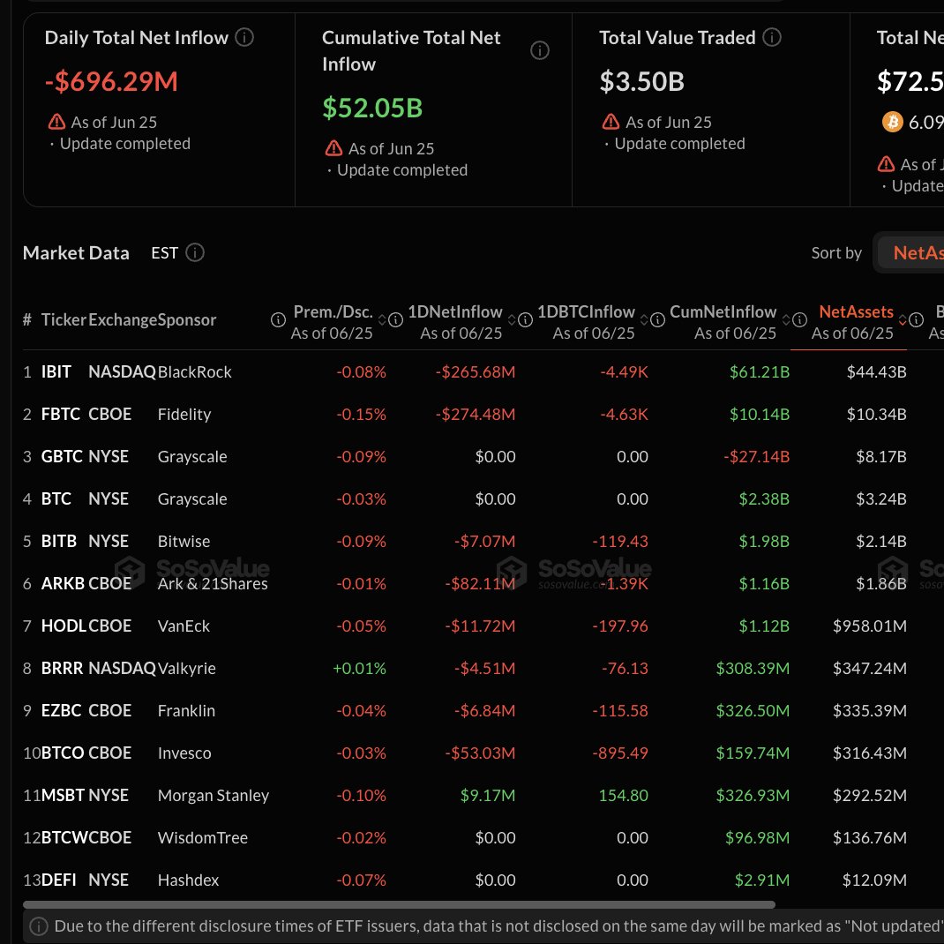Click the -$696.29M daily inflow figure

pos(111,81)
